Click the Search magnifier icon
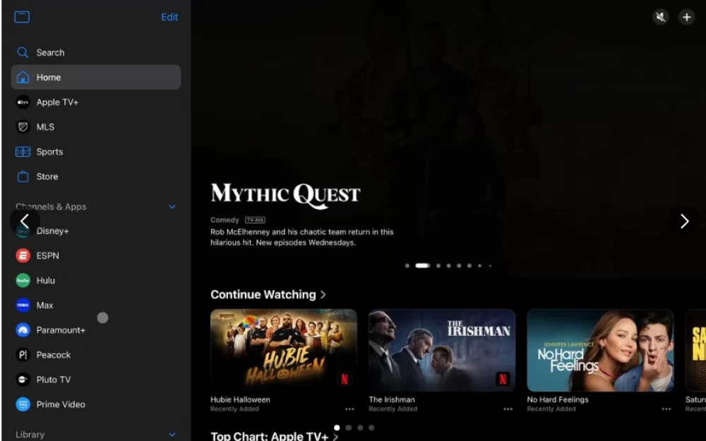Screen dimensions: 706x441 coord(23,53)
